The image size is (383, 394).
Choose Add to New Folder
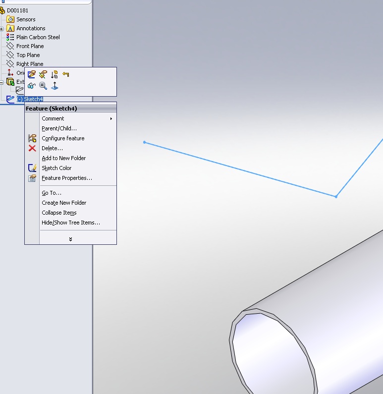pos(64,158)
